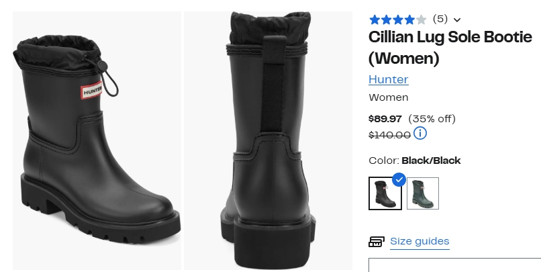Click the $89.97 sale price
This screenshot has width=541, height=272.
click(385, 119)
